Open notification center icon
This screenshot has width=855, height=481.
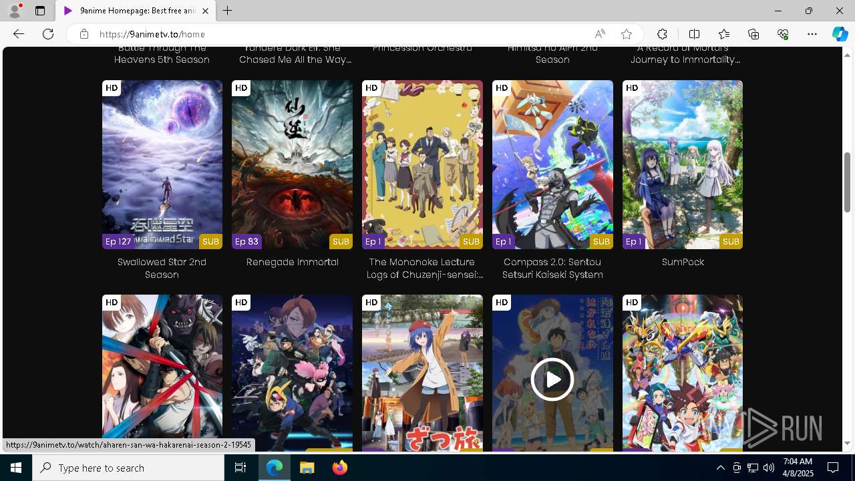click(833, 468)
